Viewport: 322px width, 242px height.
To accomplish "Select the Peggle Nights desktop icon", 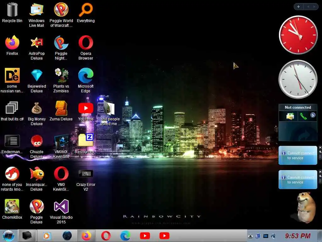I will 61,48.
